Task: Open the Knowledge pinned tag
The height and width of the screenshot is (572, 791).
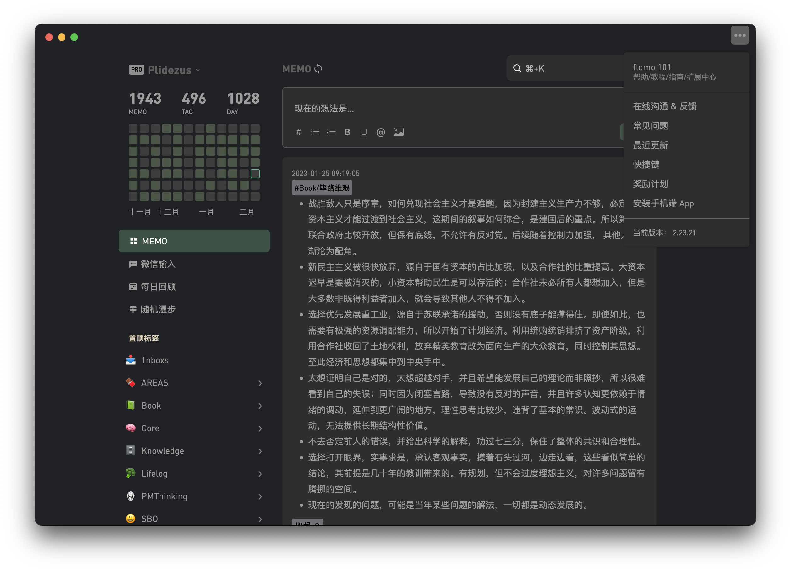Action: (194, 450)
